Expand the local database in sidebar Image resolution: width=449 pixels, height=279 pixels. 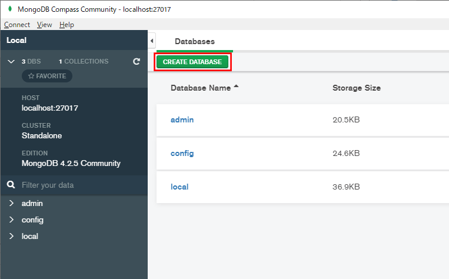pos(11,236)
